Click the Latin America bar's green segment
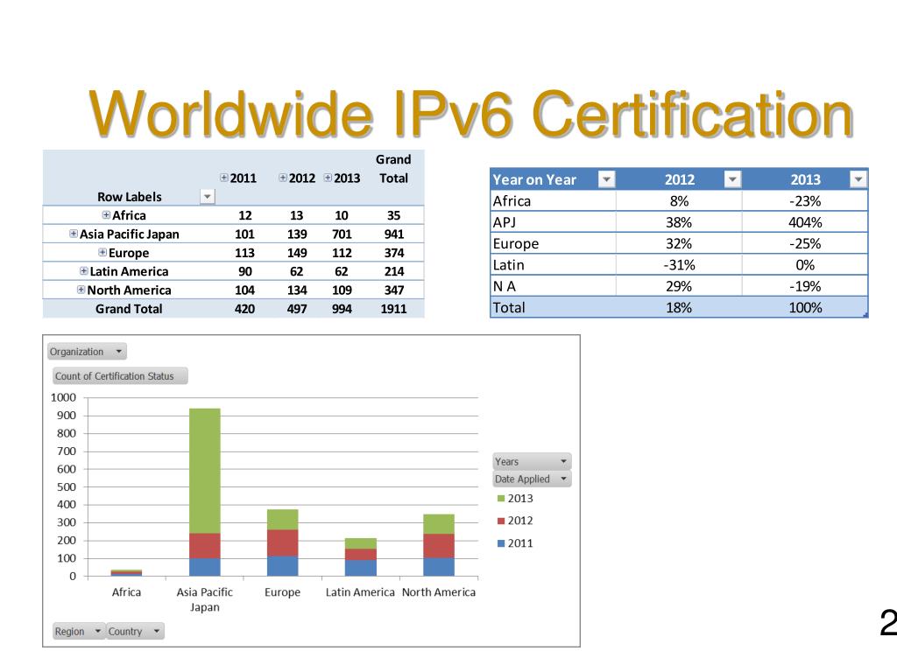 click(x=360, y=543)
